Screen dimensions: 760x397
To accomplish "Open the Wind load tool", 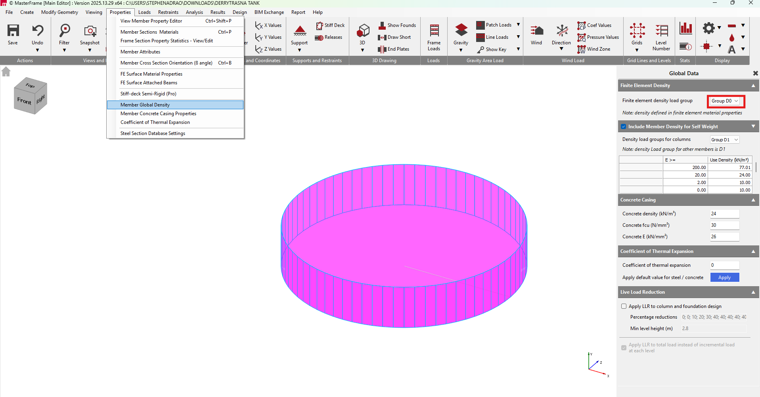I will click(x=536, y=31).
